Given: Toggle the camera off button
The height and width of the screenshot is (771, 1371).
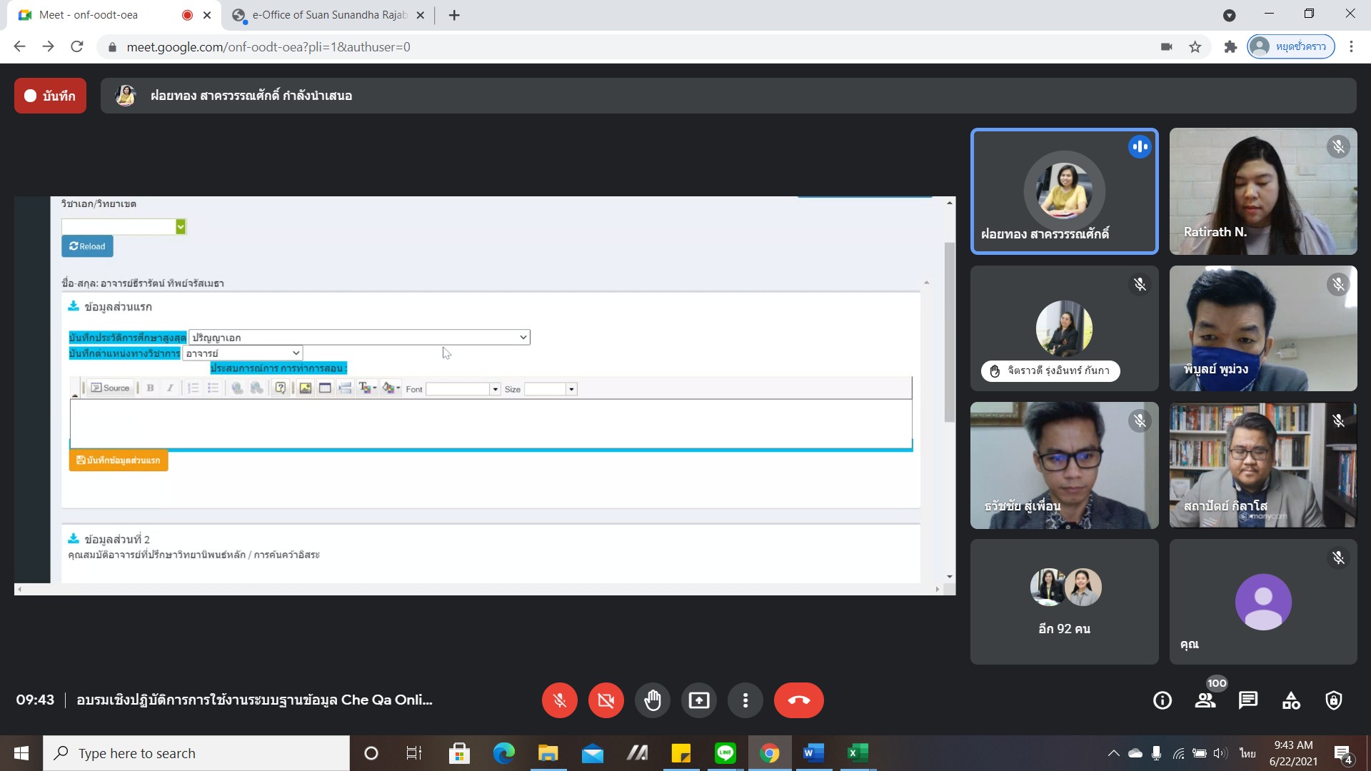Looking at the screenshot, I should tap(606, 700).
